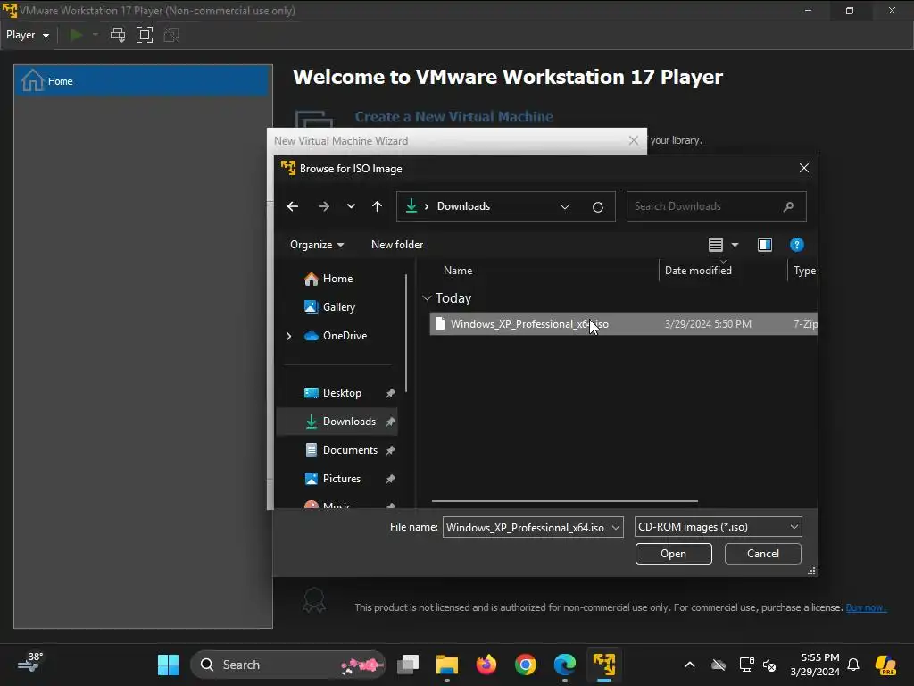Expand the OneDrive tree node
Screen dimensions: 914x686
(288, 336)
